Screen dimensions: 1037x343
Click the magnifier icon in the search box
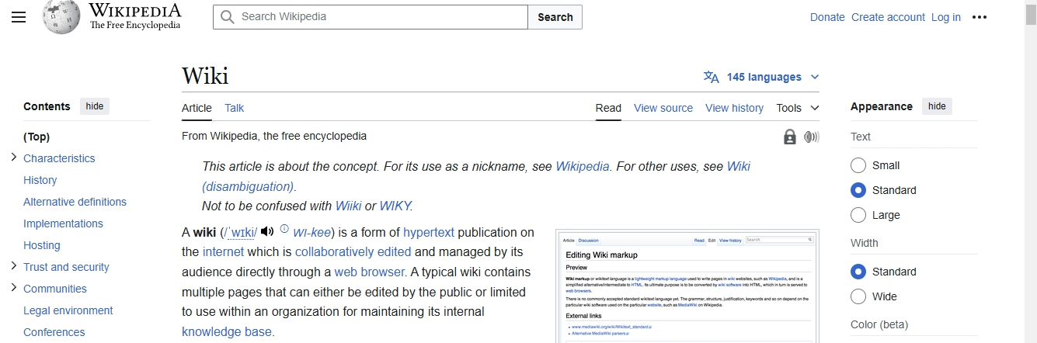pyautogui.click(x=227, y=17)
